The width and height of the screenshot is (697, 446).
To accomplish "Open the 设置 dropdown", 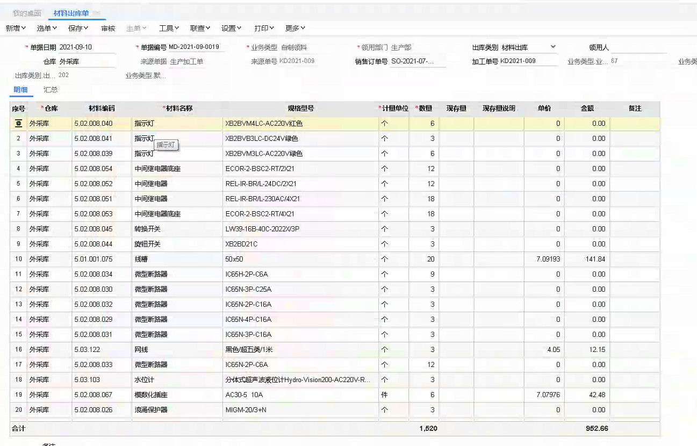I will [232, 28].
